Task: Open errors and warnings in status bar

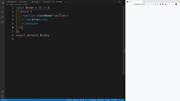Action: (4, 100)
